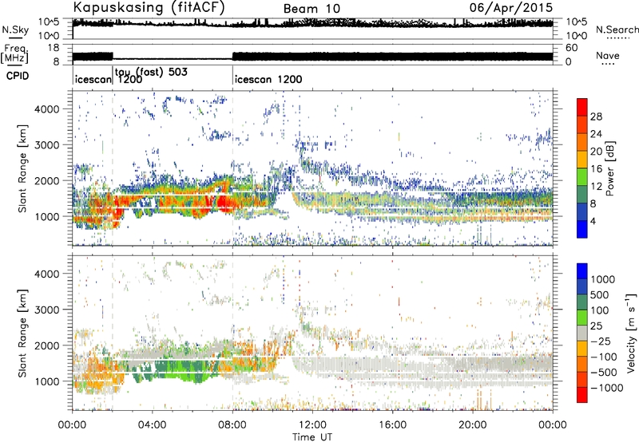Click the "500" tick on the Velocity colorbar
The width and height of the screenshot is (639, 442).
tap(600, 294)
